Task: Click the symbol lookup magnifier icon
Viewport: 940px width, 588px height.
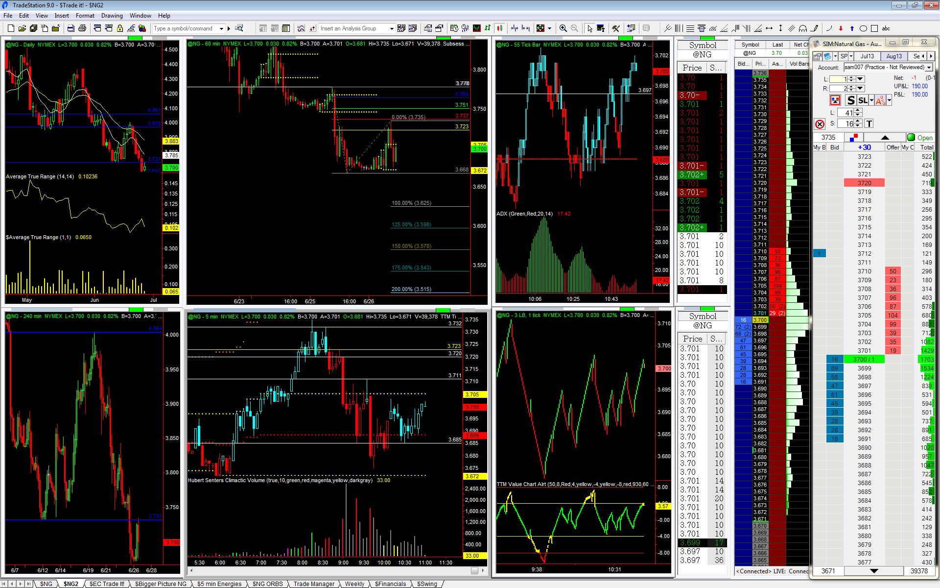Action: (x=239, y=28)
